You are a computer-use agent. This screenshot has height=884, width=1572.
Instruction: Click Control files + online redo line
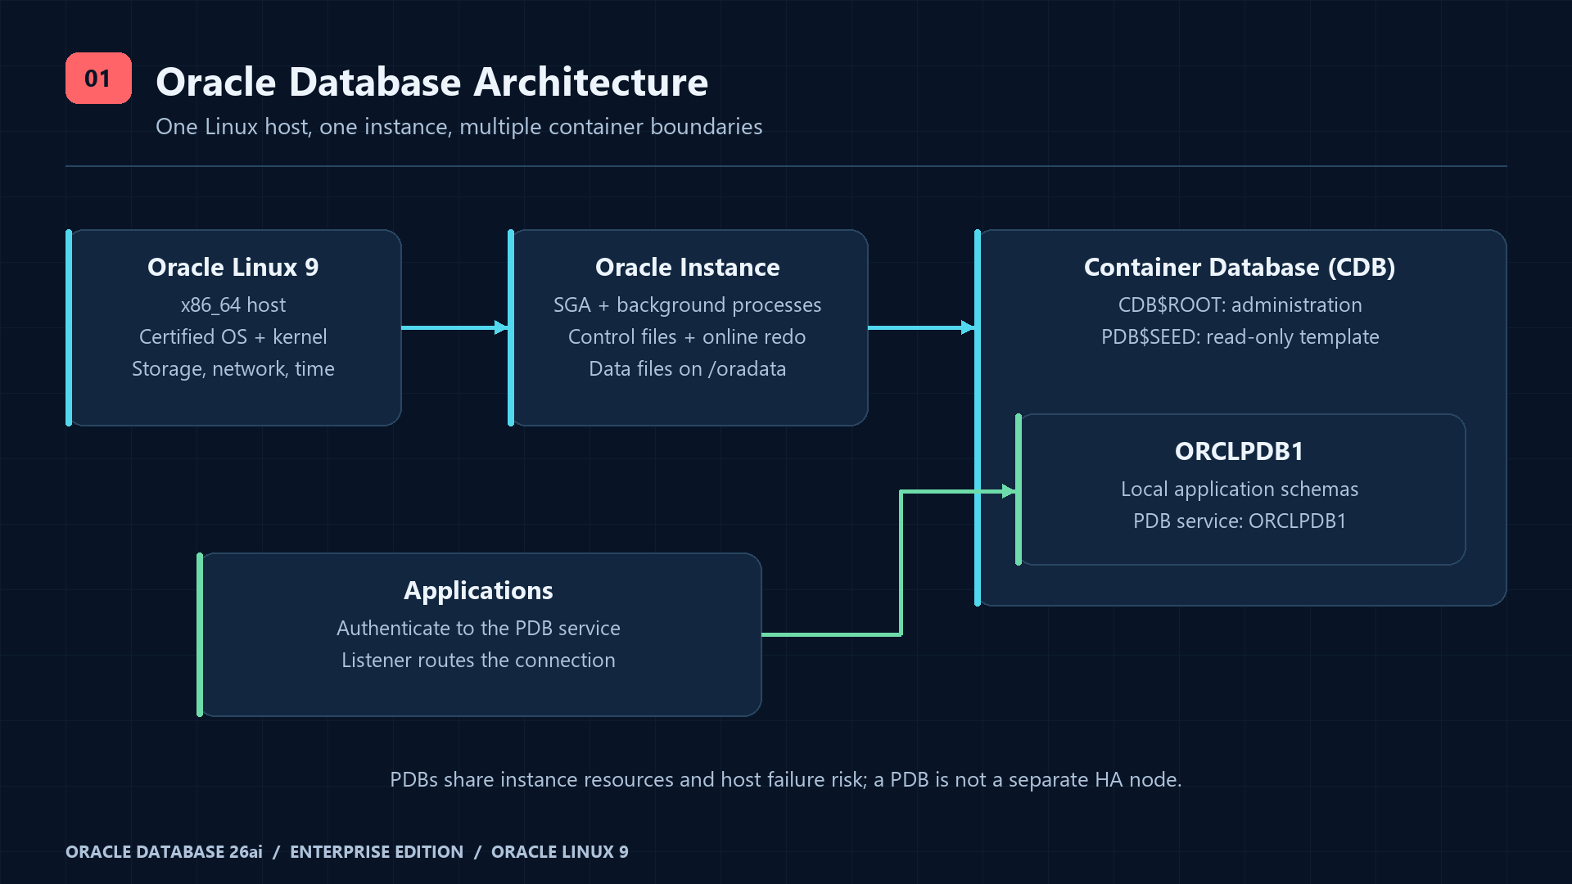coord(688,336)
